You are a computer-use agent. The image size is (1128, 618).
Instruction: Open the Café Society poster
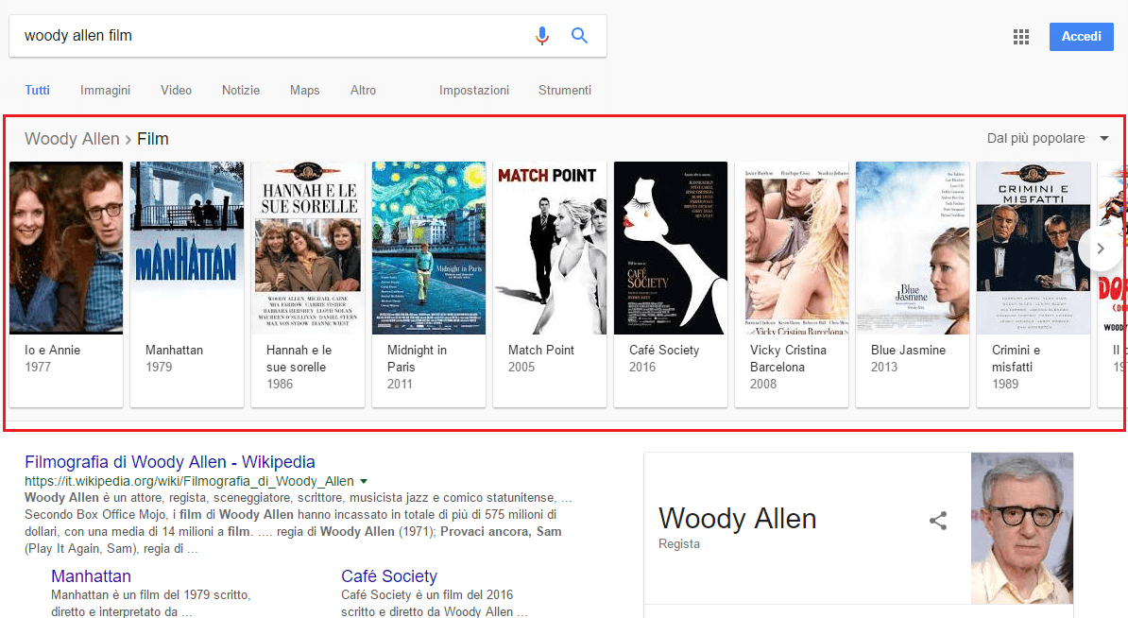click(x=671, y=249)
